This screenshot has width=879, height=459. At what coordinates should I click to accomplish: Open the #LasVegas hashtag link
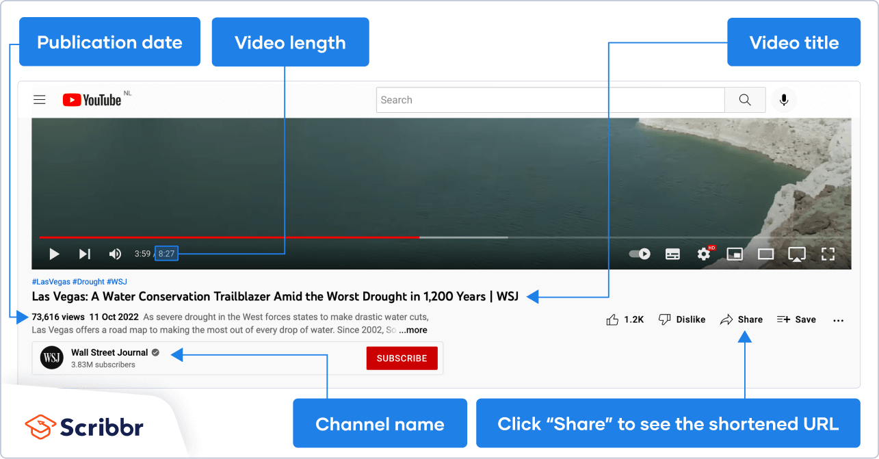coord(51,282)
